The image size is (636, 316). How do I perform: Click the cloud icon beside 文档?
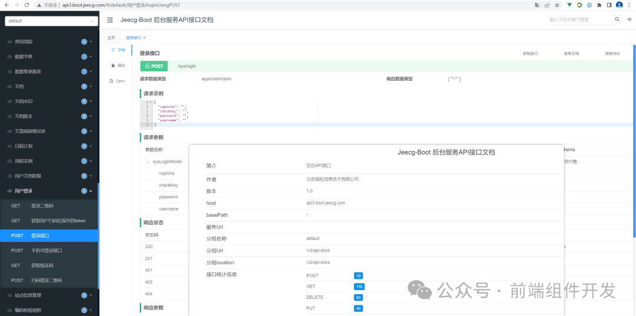click(10, 87)
